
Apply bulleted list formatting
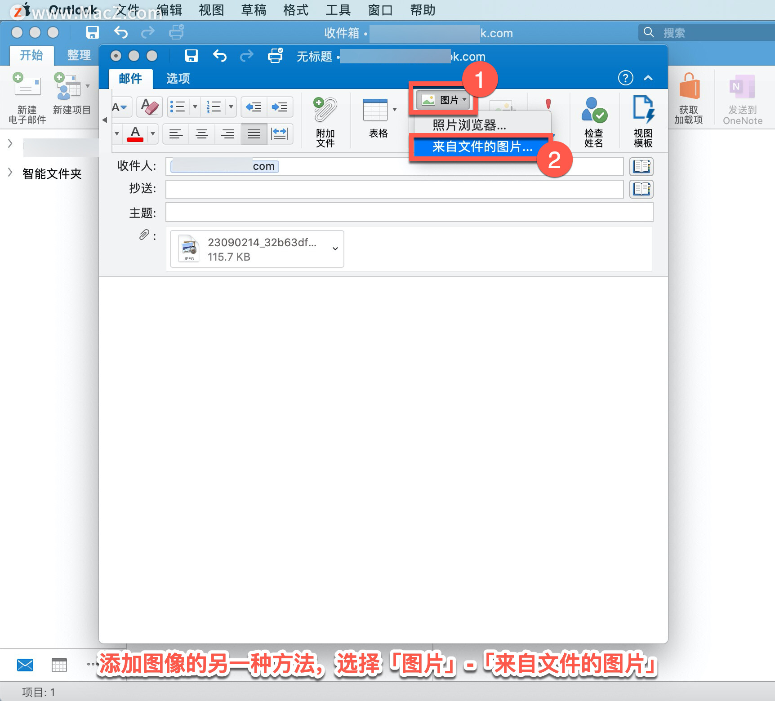[178, 107]
